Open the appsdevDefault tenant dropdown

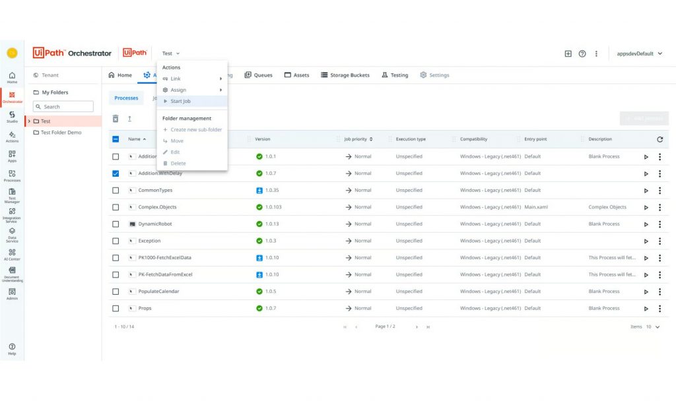pyautogui.click(x=639, y=53)
